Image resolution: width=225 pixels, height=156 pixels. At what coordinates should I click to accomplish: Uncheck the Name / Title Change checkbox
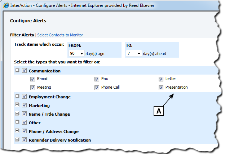point(24,114)
